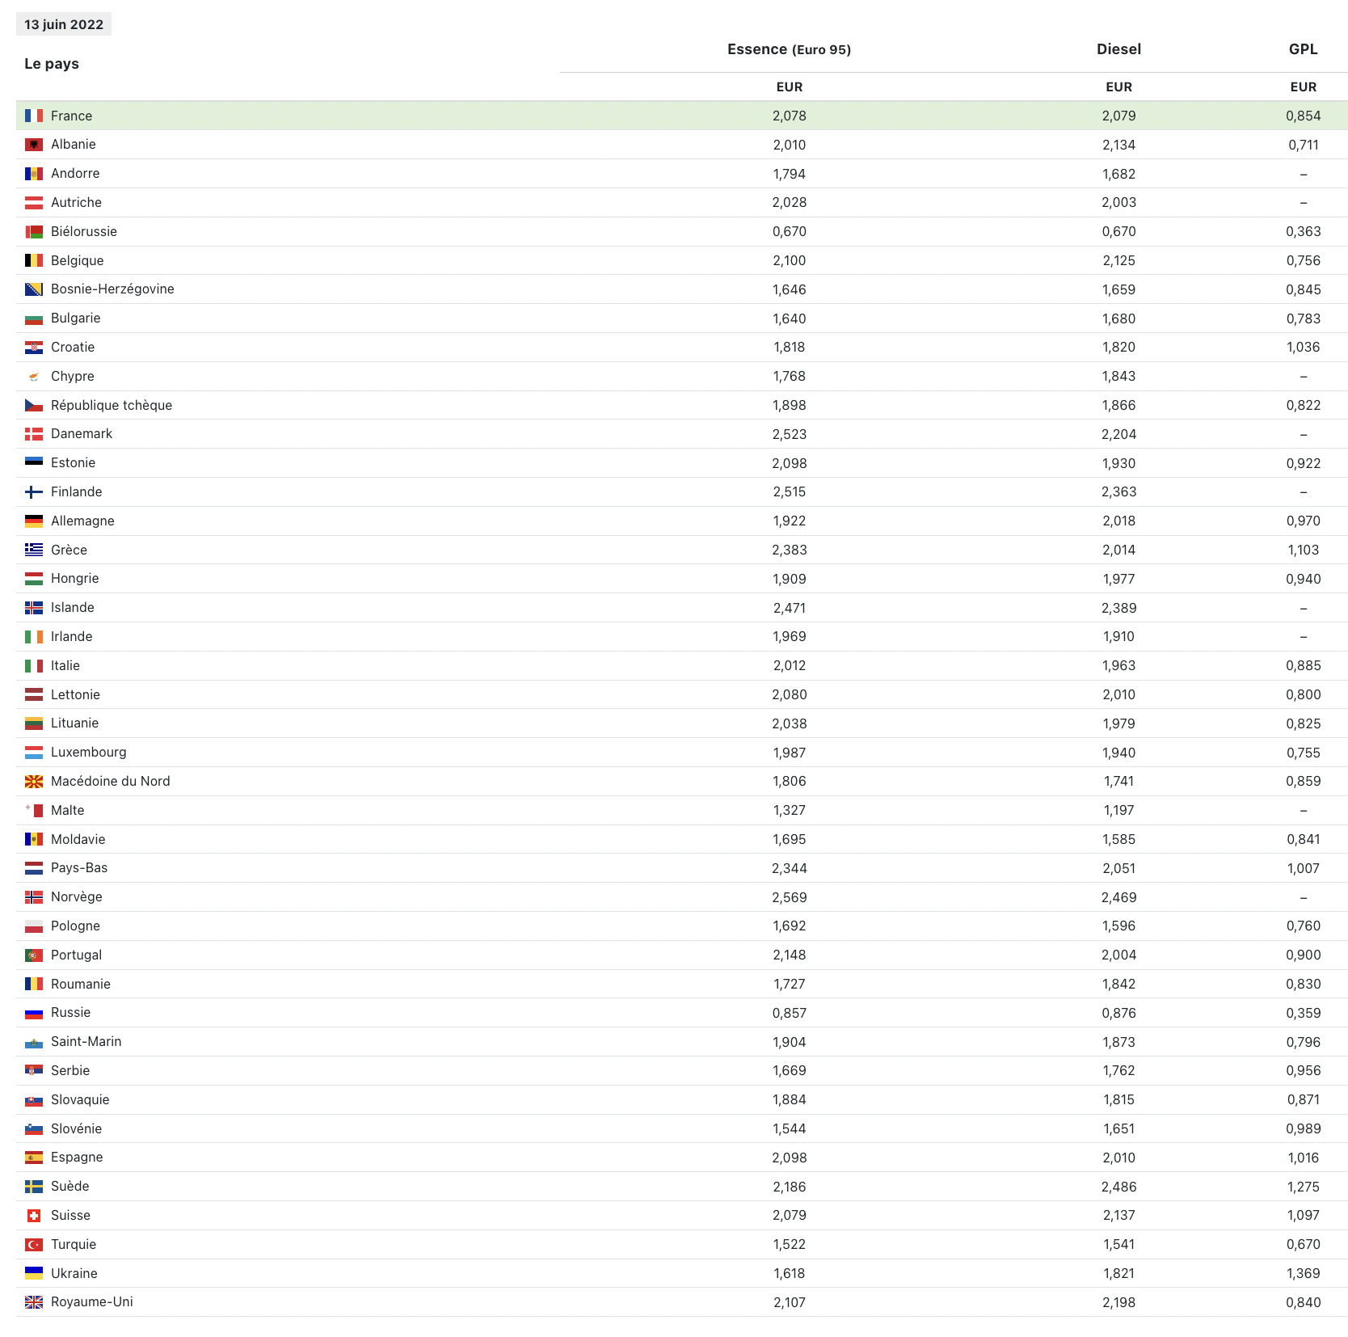The height and width of the screenshot is (1337, 1348).
Task: Click the Portugal flag icon
Action: click(x=33, y=955)
